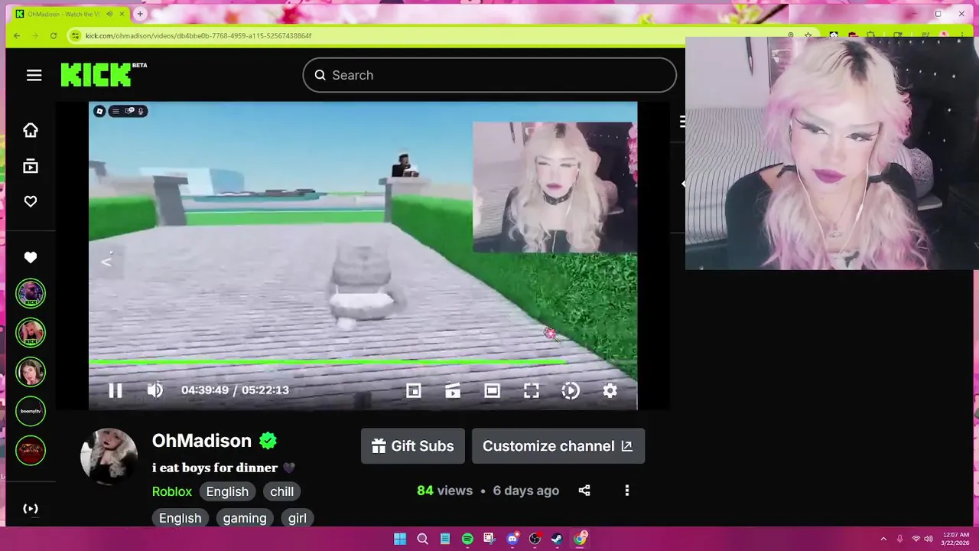Open the fifth followed channel avatar
The image size is (979, 551).
click(x=31, y=450)
